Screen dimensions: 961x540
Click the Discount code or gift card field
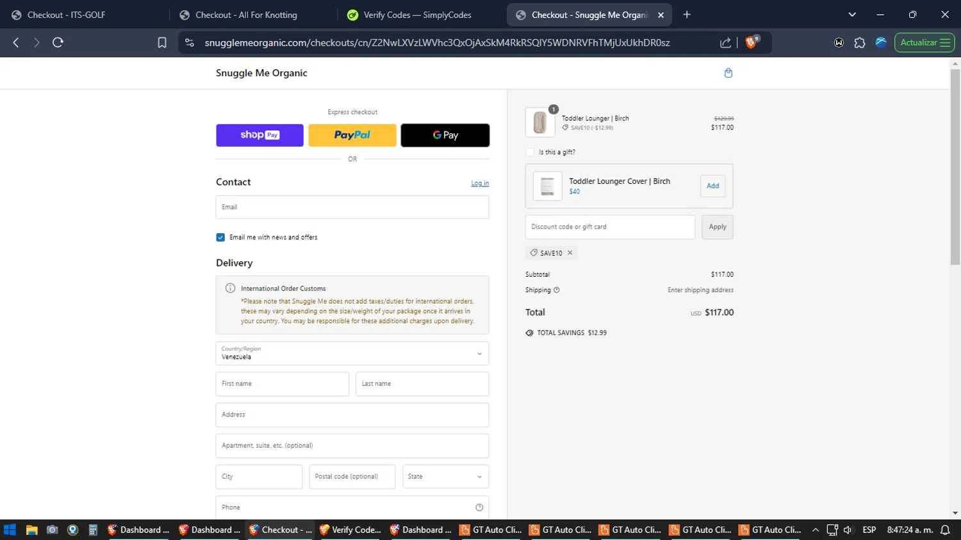(x=610, y=227)
